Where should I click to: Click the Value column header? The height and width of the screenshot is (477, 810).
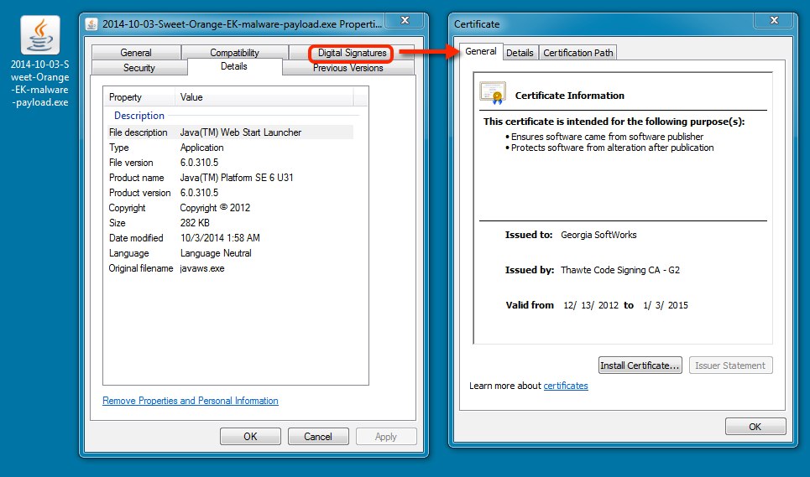pyautogui.click(x=264, y=97)
